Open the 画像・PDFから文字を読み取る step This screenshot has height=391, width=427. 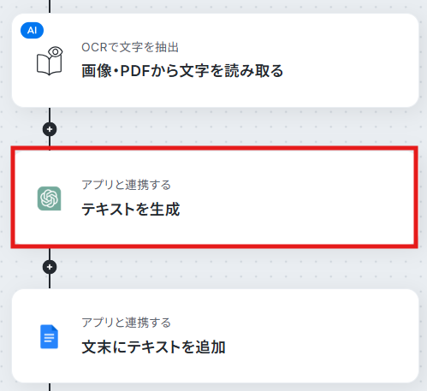click(215, 61)
